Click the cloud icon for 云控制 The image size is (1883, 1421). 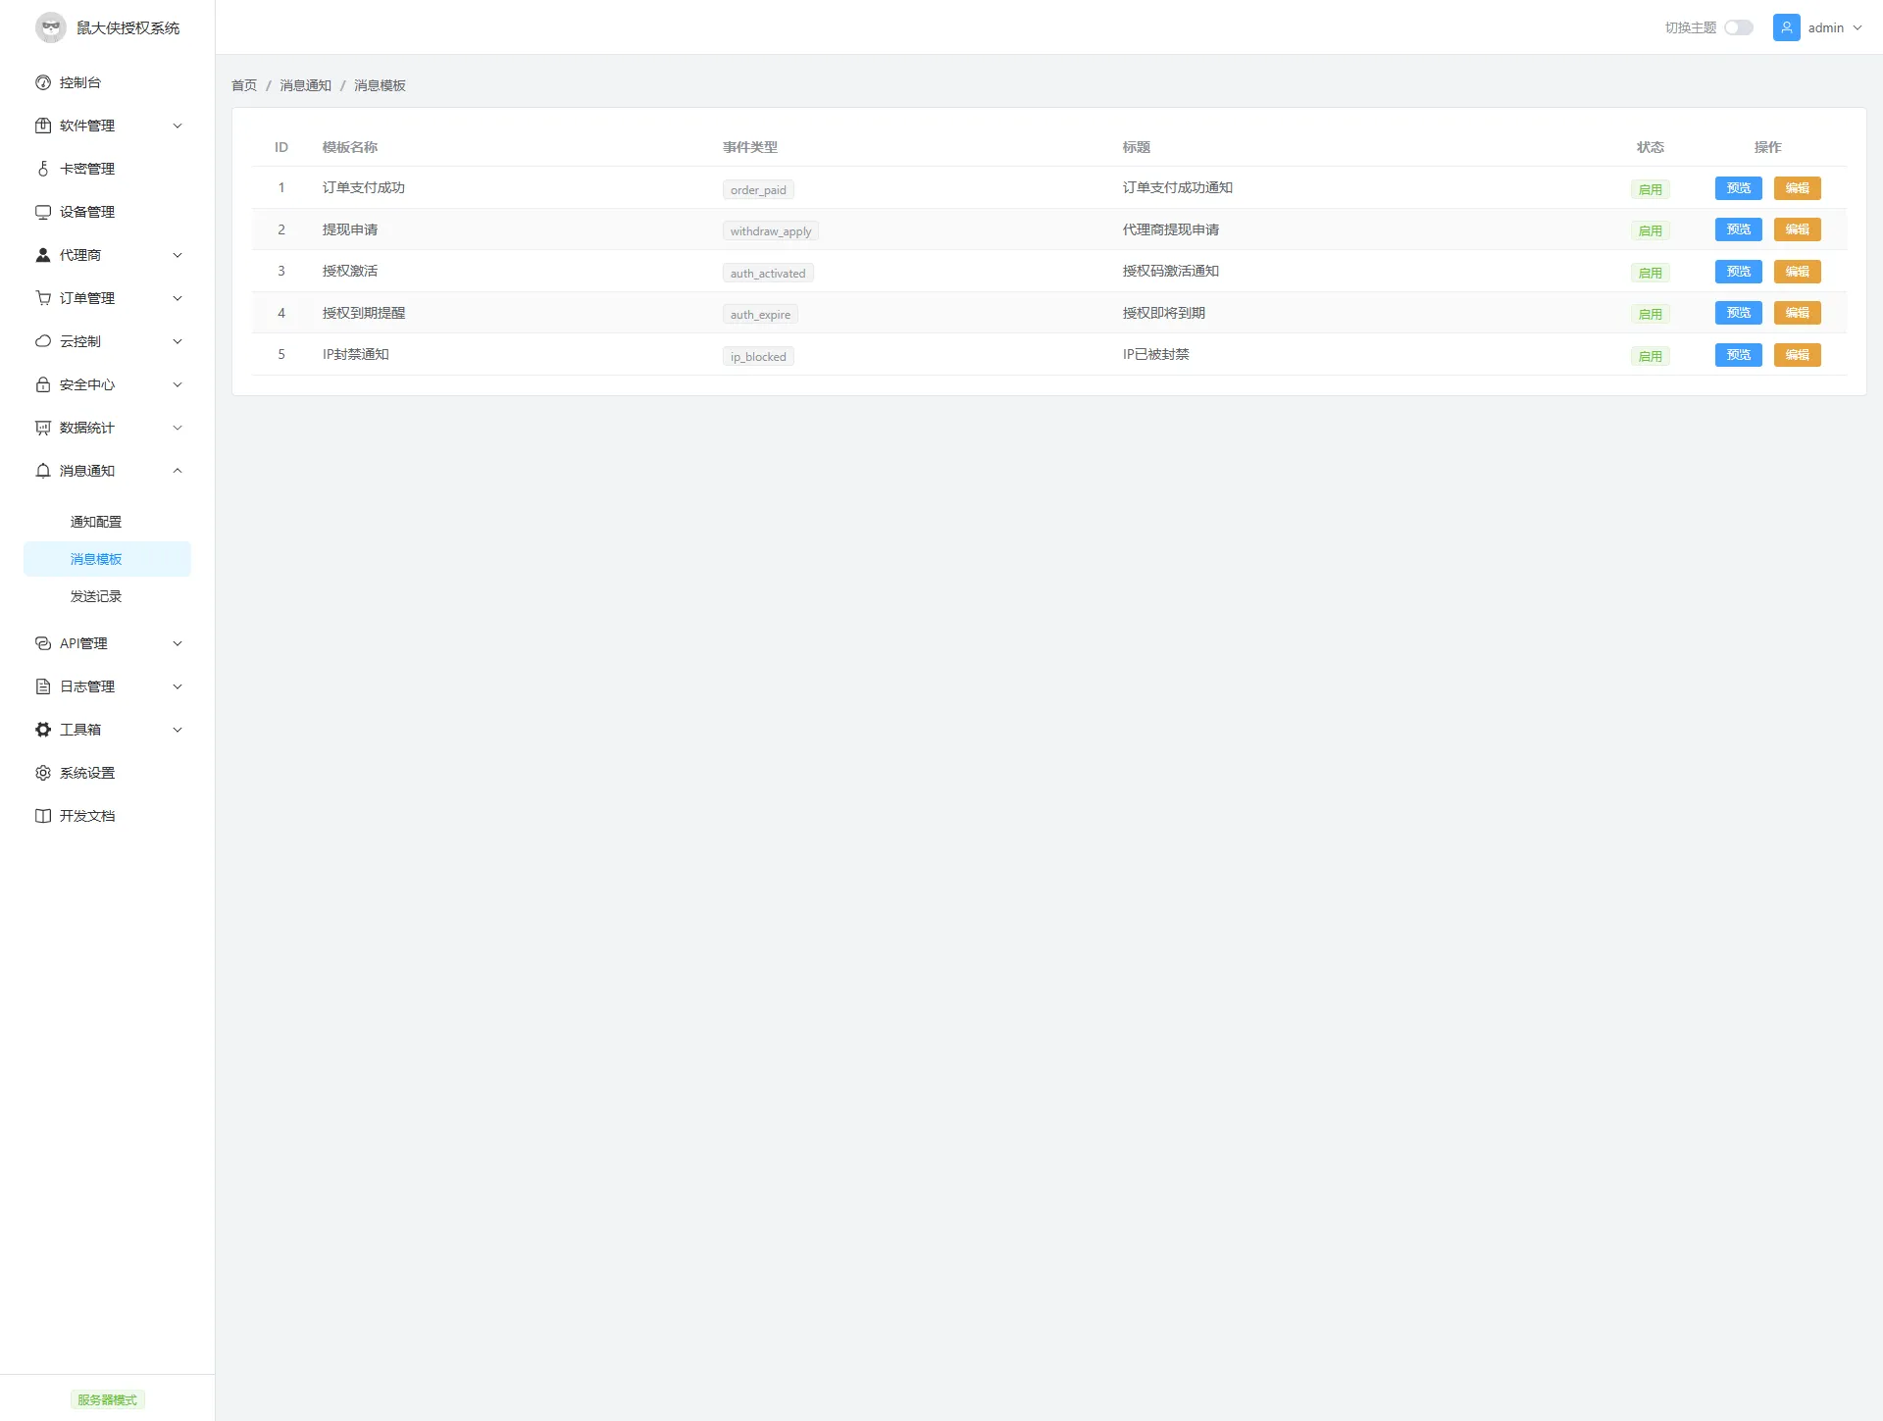click(43, 341)
